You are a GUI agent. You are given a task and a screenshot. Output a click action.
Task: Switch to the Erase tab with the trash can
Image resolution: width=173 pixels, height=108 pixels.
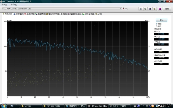pos(64,14)
